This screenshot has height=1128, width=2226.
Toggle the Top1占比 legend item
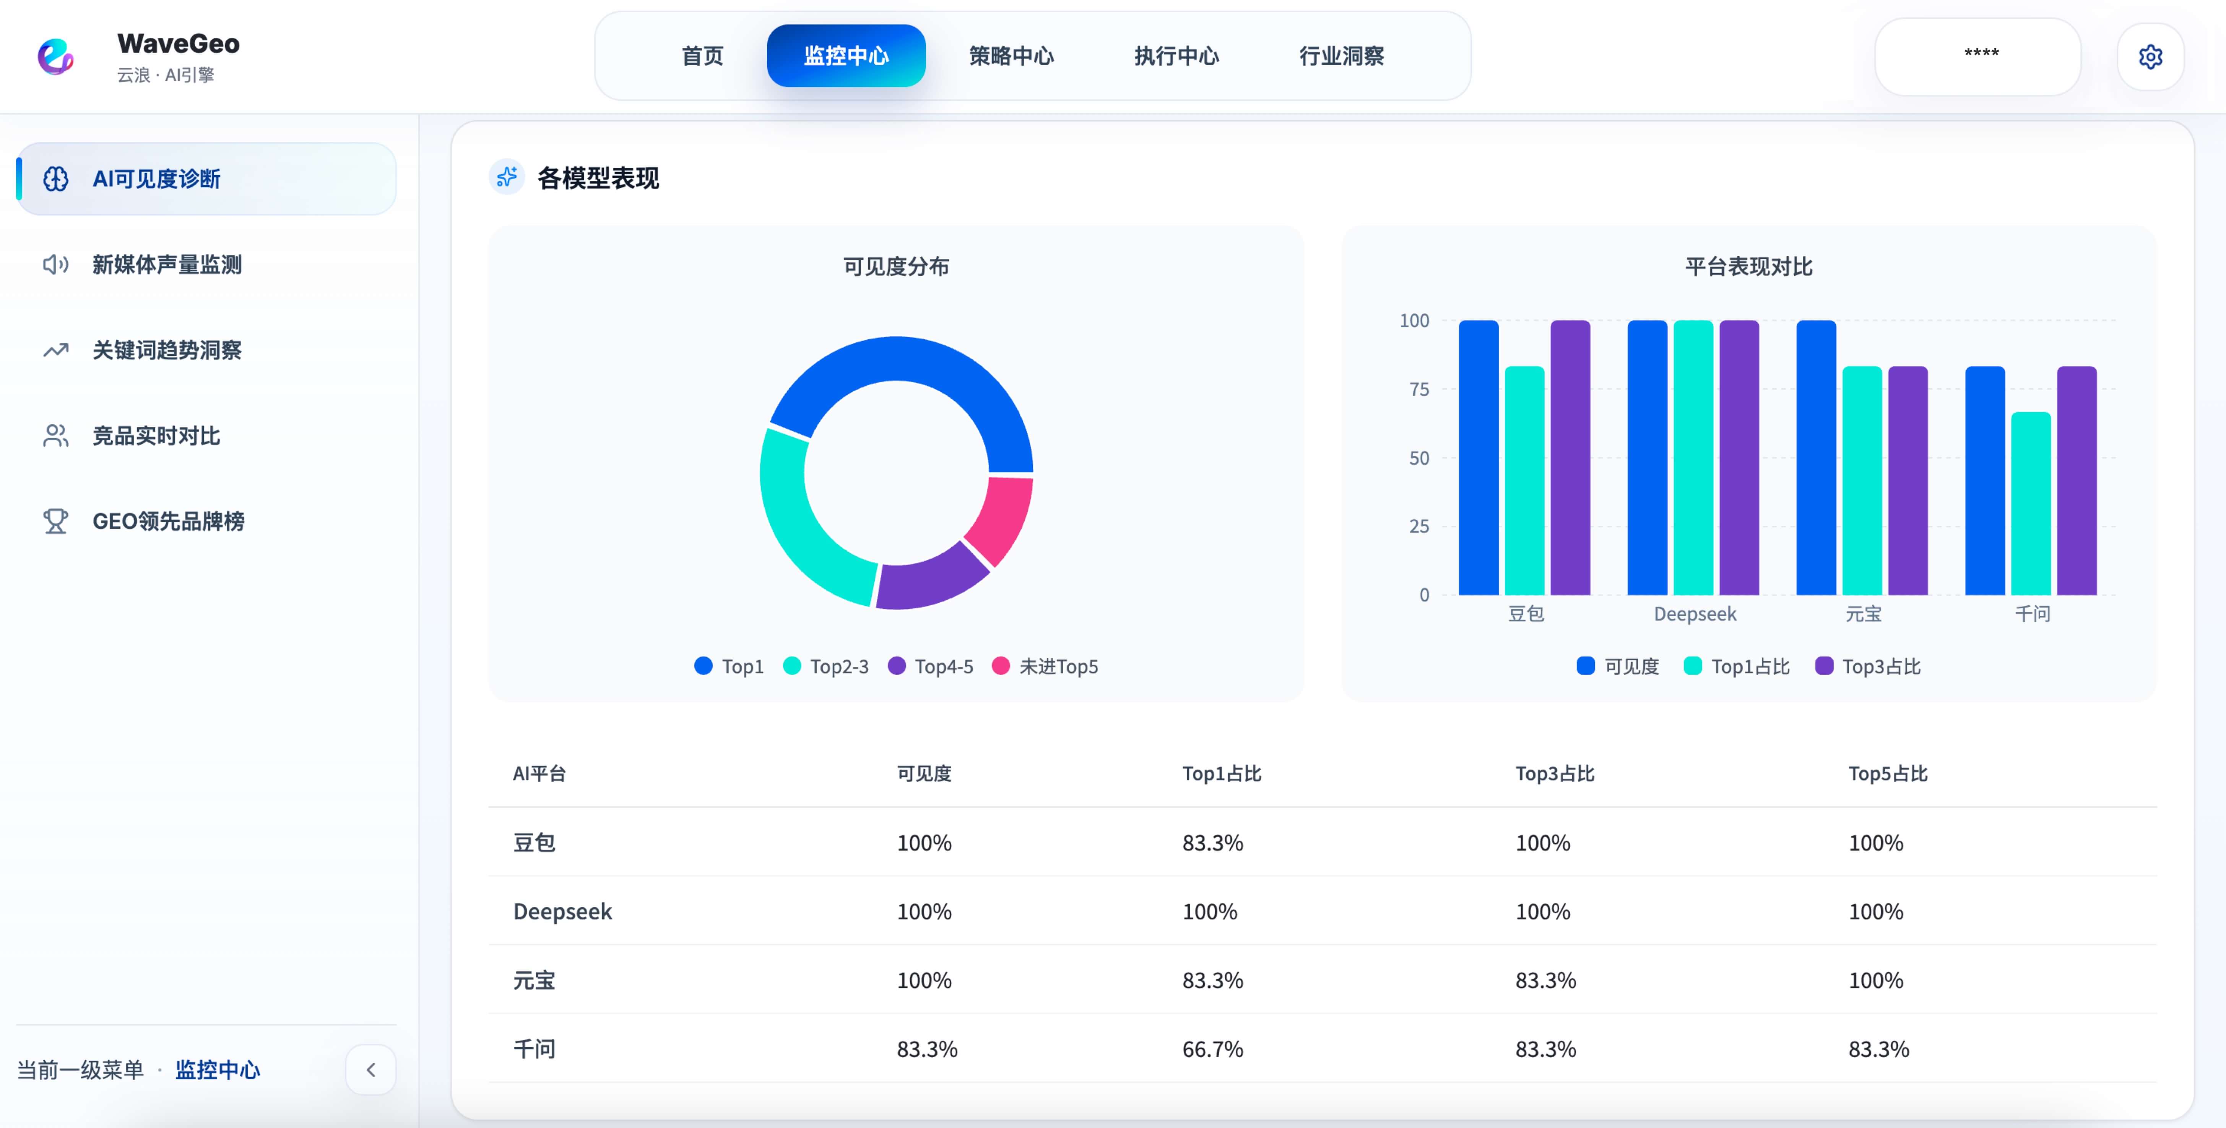pyautogui.click(x=1736, y=666)
